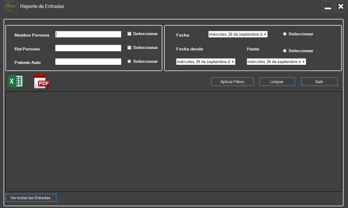Export report to PDF icon

42,81
